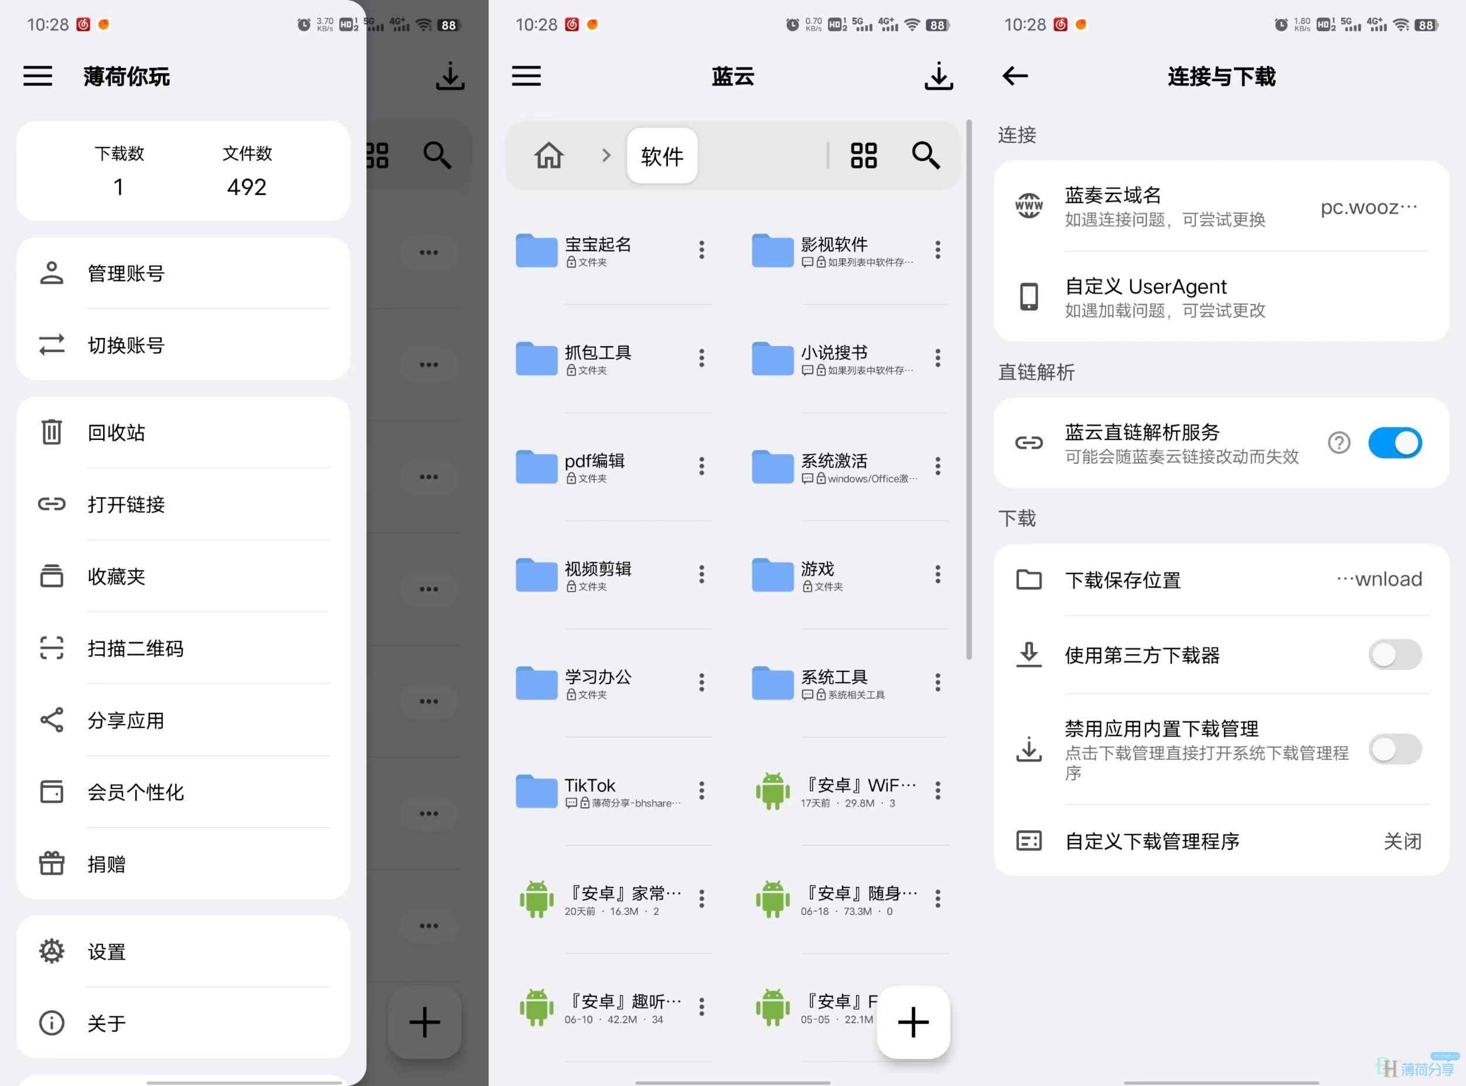Open more options for 视频剪辑
The width and height of the screenshot is (1466, 1086).
pyautogui.click(x=701, y=574)
